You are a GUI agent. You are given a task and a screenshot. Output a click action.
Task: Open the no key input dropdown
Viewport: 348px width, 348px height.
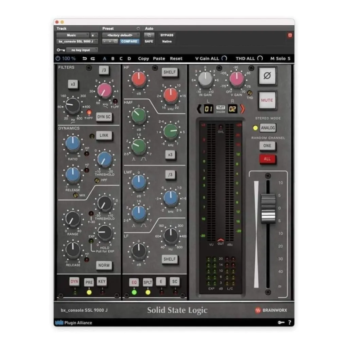pos(82,50)
